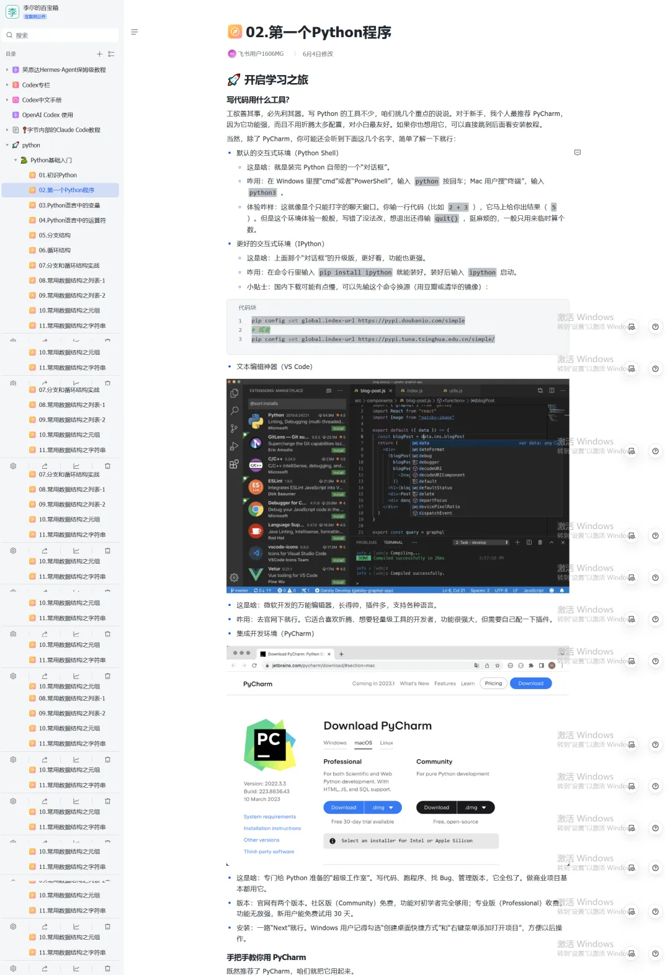Click the inline code 'quit()'
Screen dimensions: 670x975
pos(446,218)
